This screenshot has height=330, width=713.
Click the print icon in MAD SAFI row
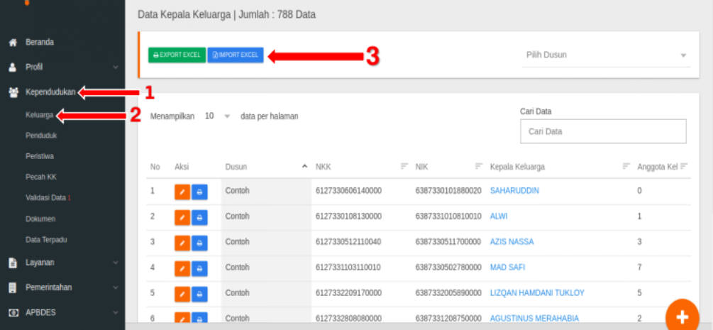point(199,268)
